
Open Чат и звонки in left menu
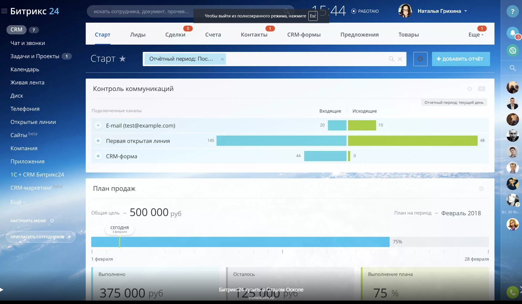[x=28, y=43]
